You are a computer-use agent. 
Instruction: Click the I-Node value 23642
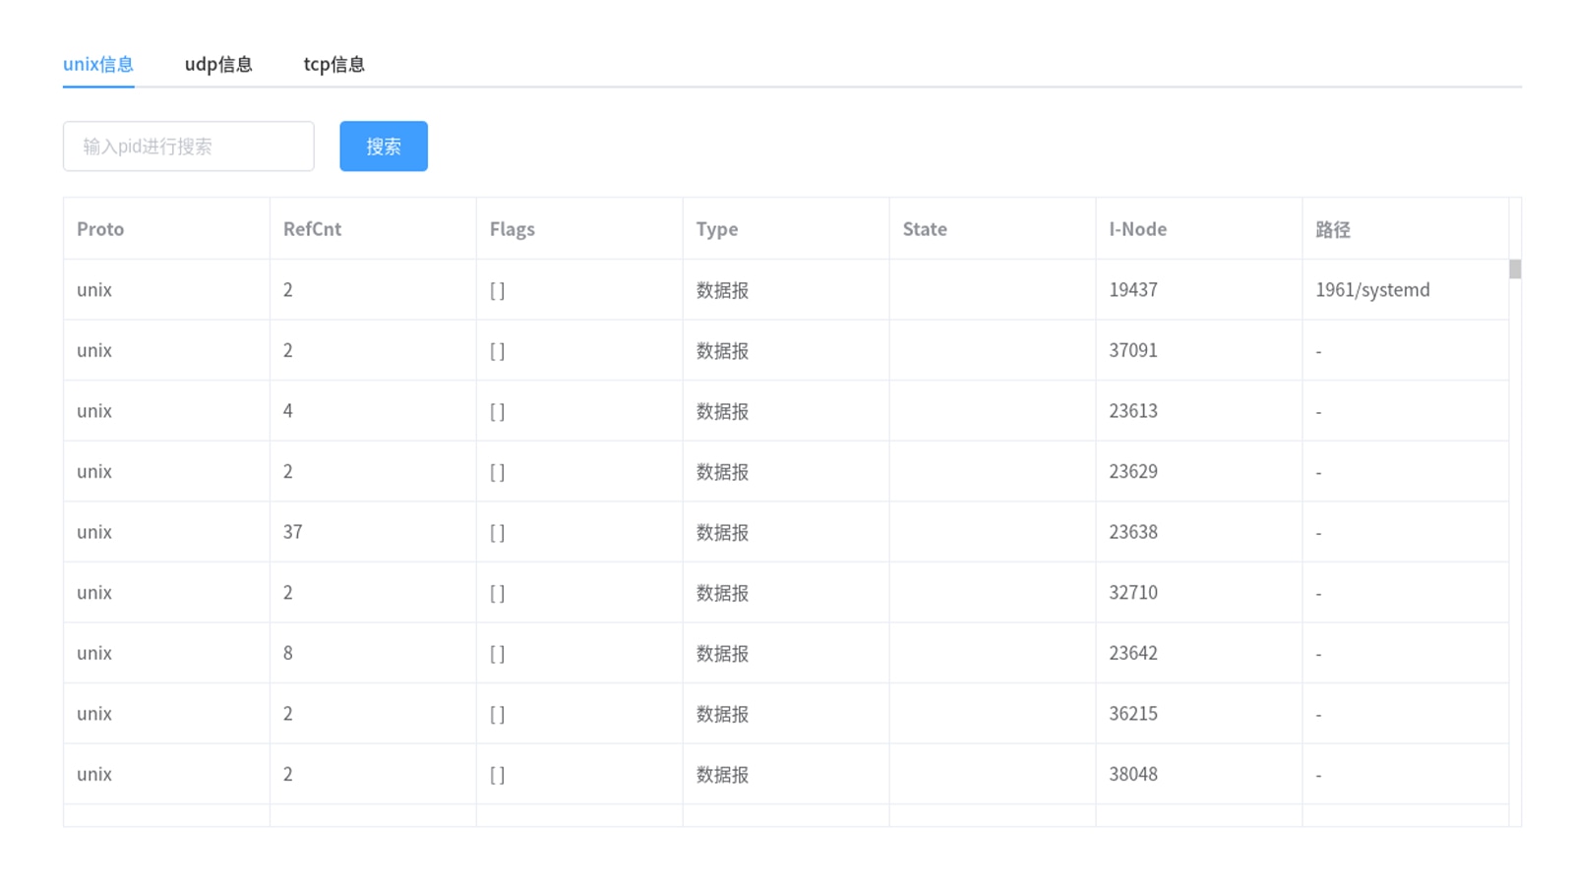[x=1133, y=653]
